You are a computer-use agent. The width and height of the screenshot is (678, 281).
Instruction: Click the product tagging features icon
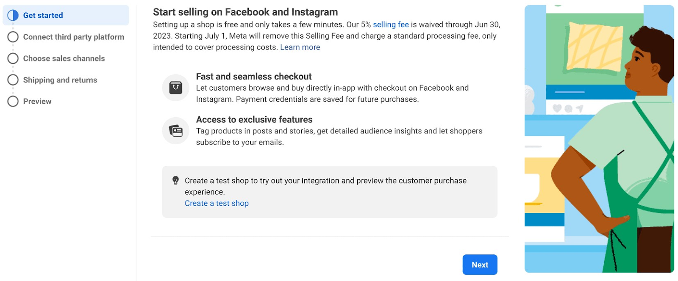point(175,130)
